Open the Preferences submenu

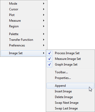pos(24,45)
